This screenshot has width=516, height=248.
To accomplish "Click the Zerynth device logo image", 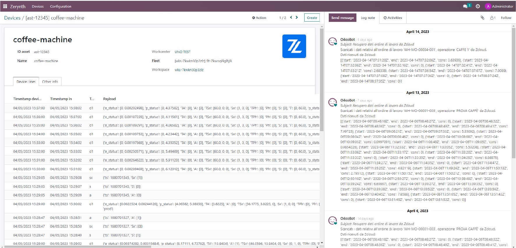I will [x=294, y=46].
